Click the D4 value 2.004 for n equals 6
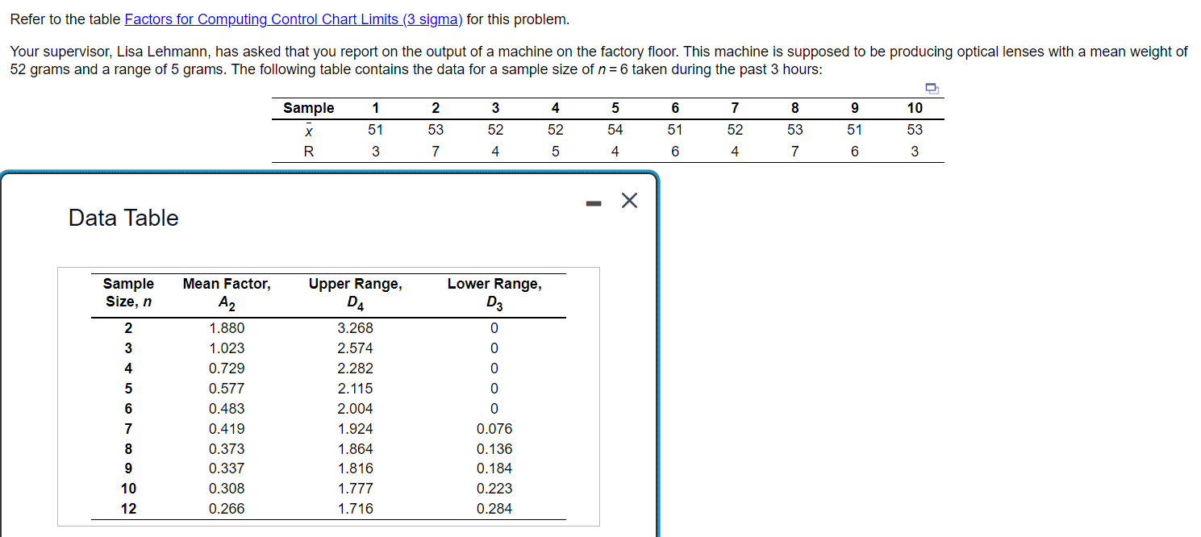Image resolution: width=1201 pixels, height=537 pixels. (x=355, y=408)
